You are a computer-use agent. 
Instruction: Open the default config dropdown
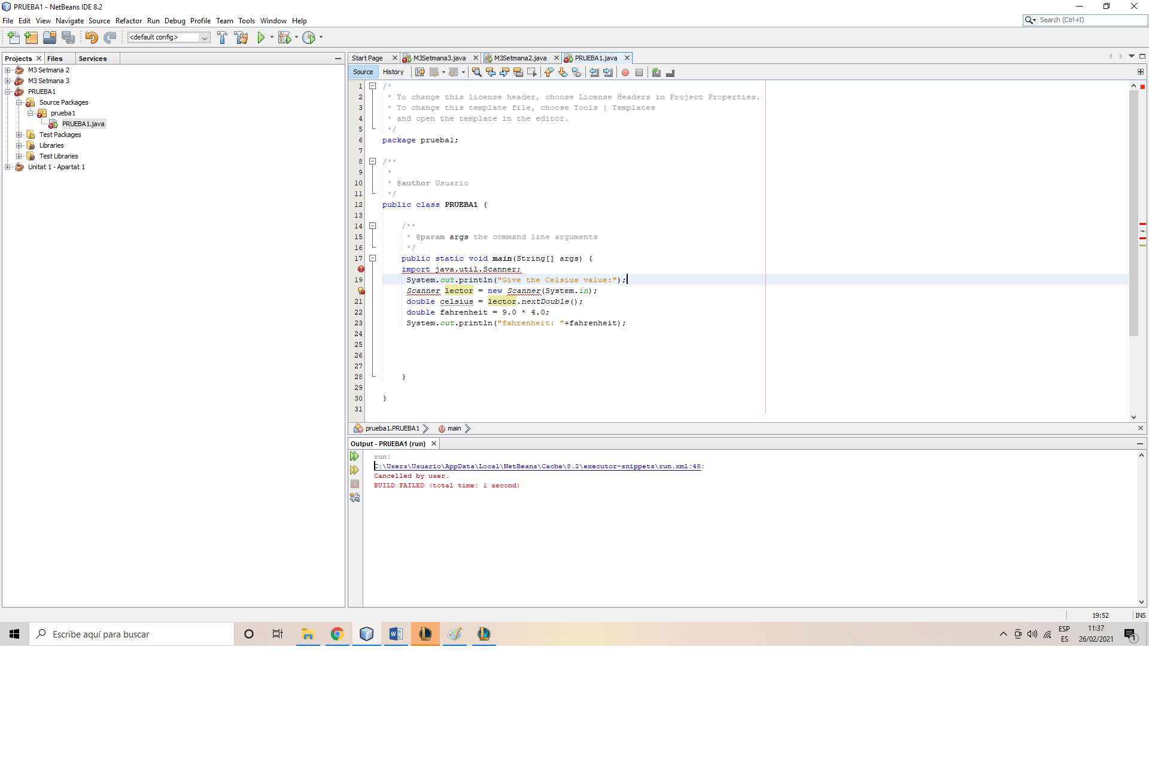coord(204,38)
